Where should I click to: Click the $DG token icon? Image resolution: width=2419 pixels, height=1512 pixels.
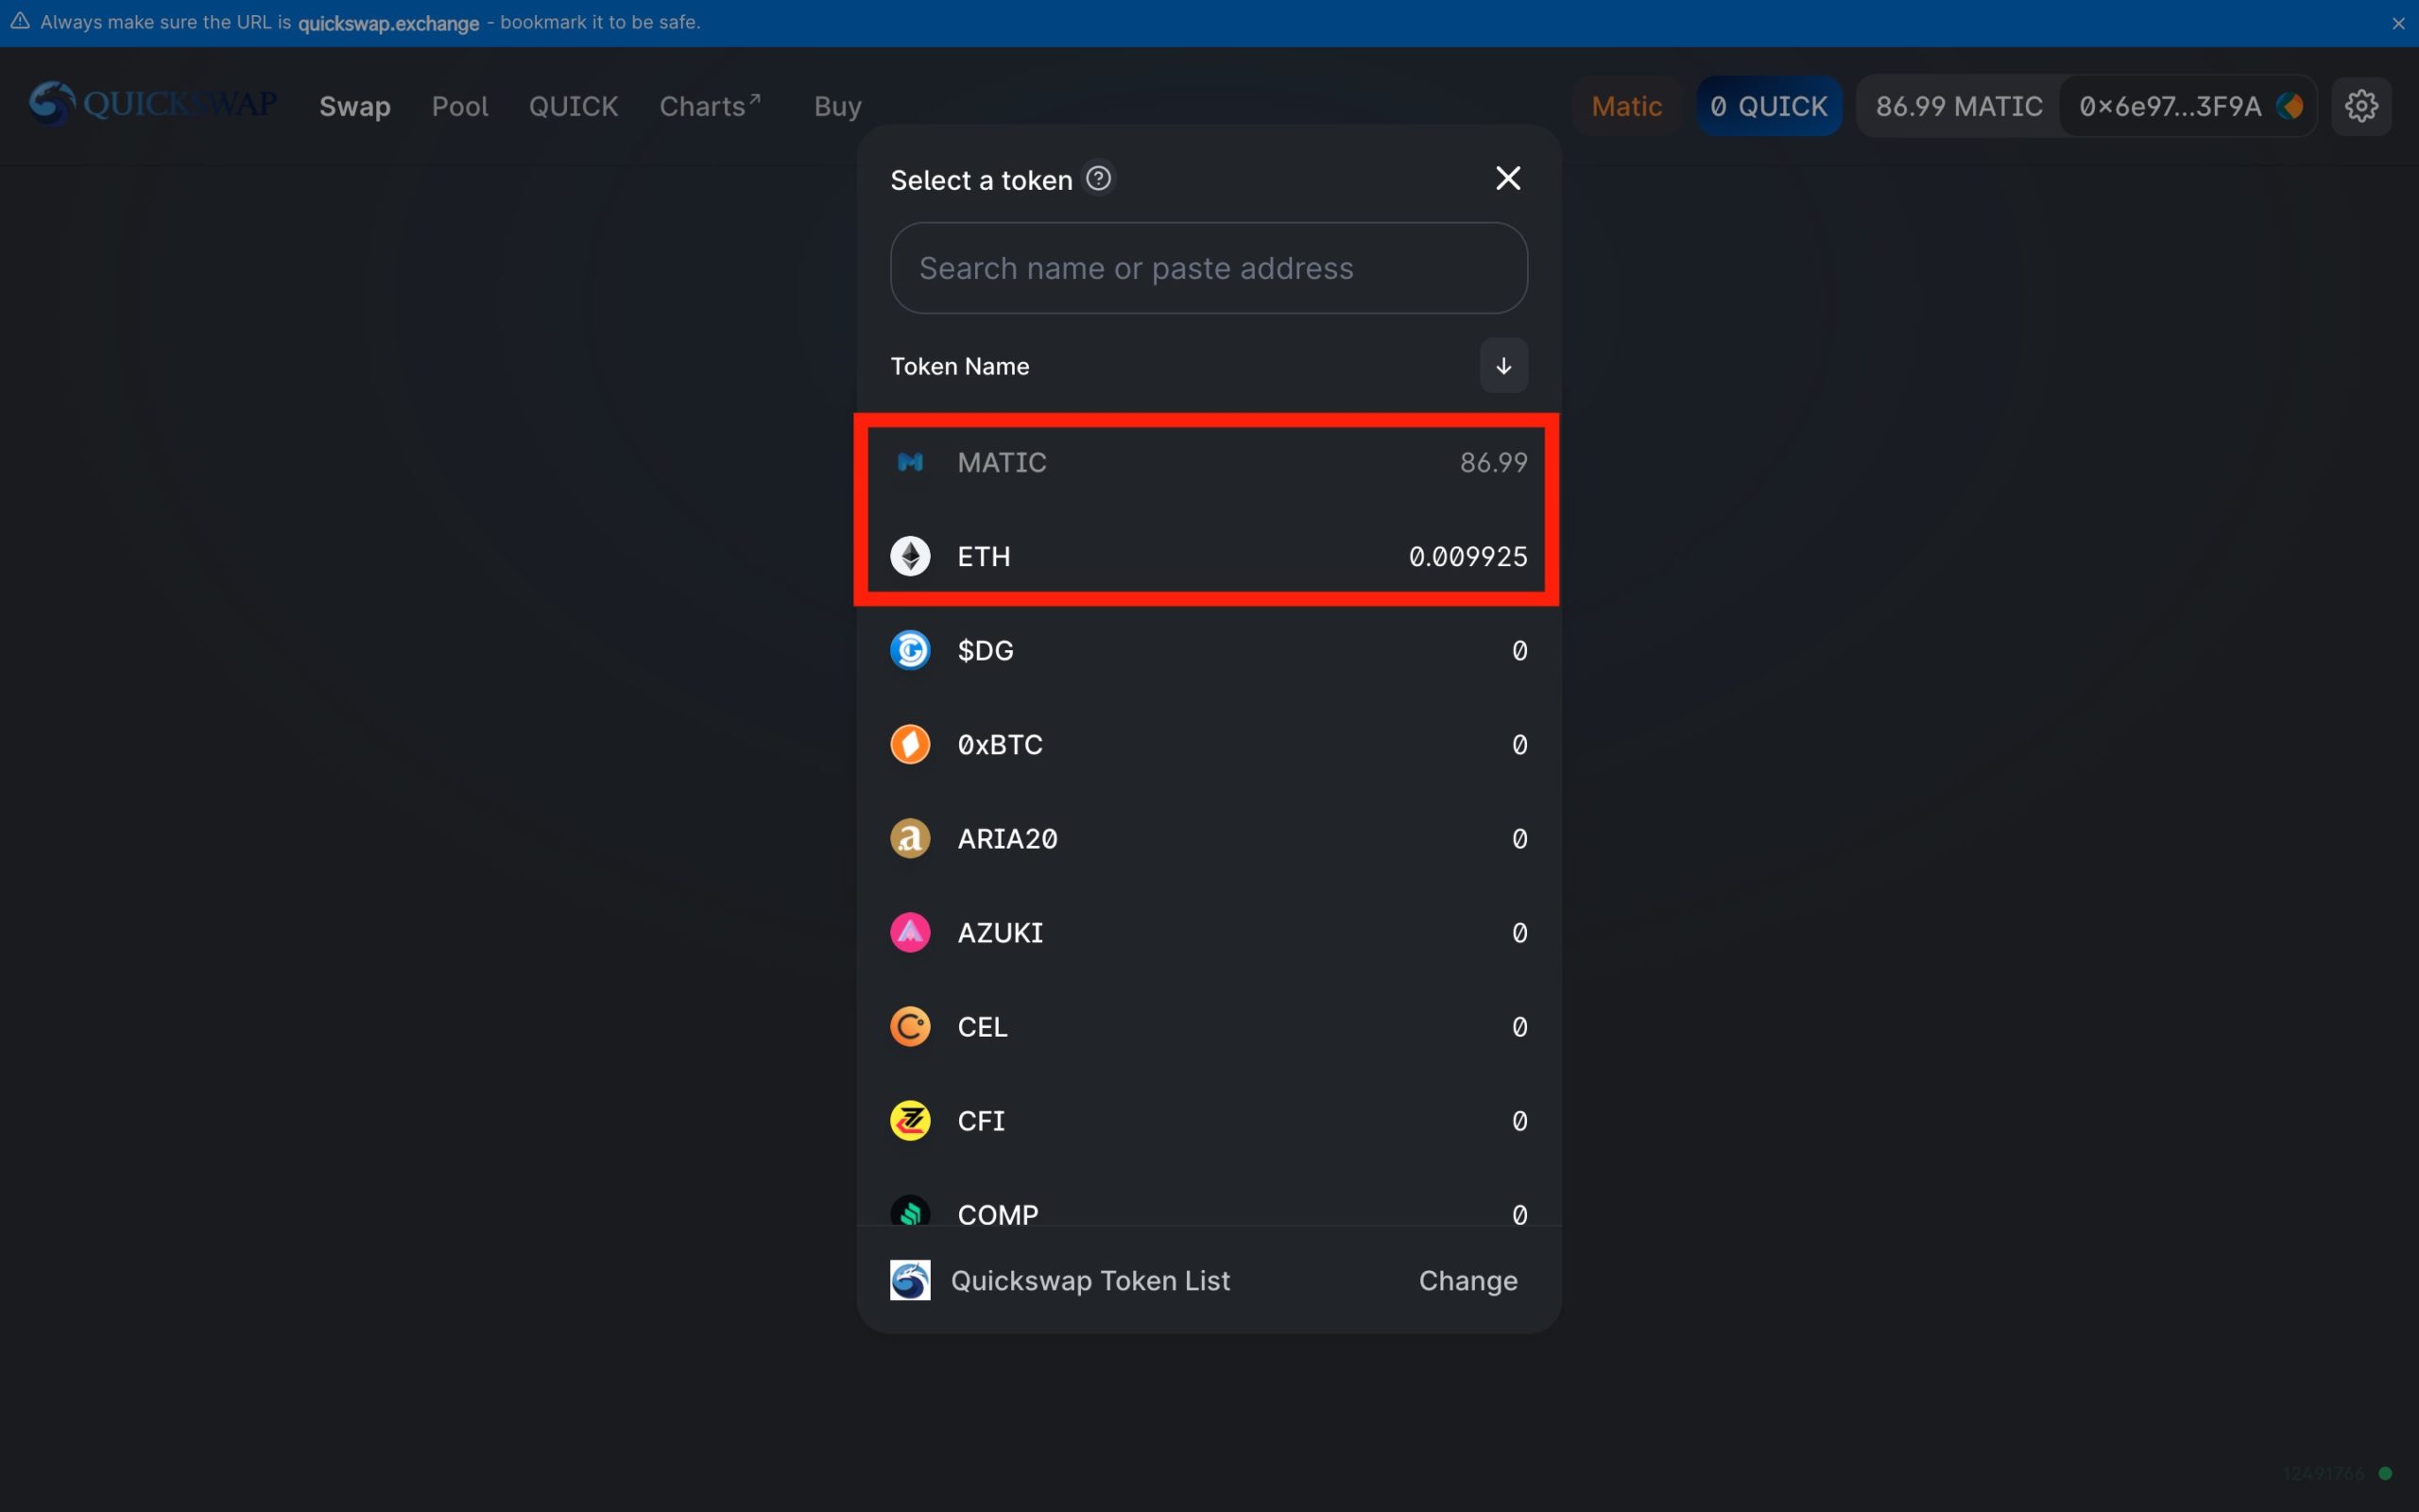[910, 650]
